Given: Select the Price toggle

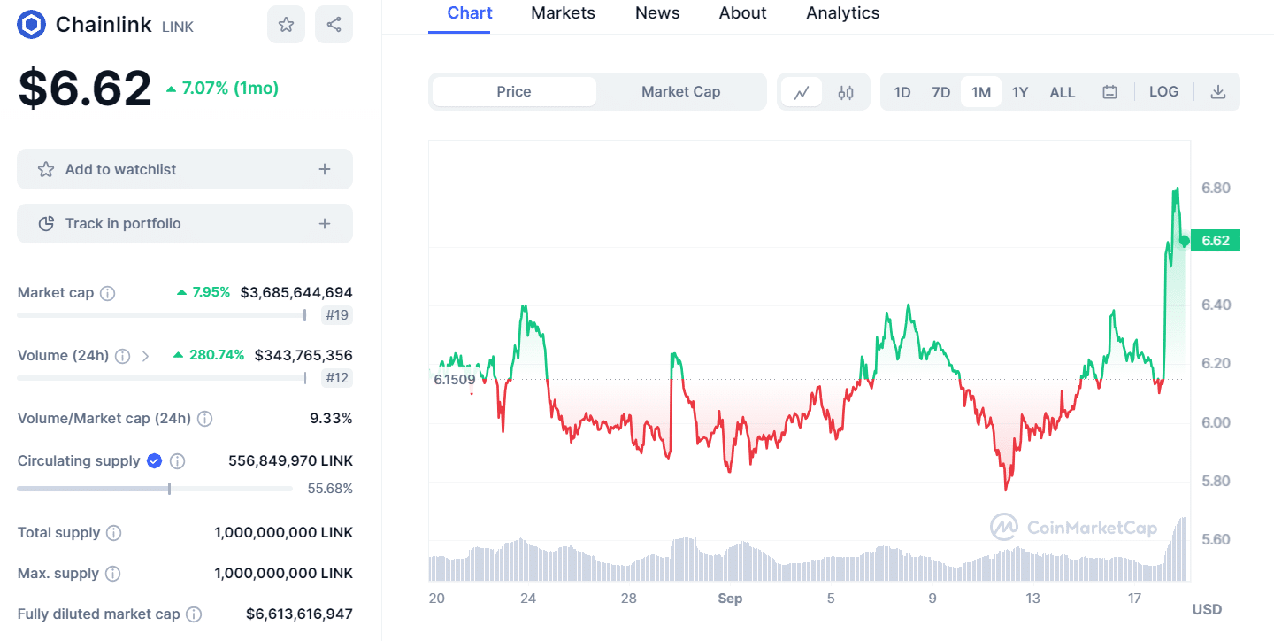Looking at the screenshot, I should (x=514, y=92).
